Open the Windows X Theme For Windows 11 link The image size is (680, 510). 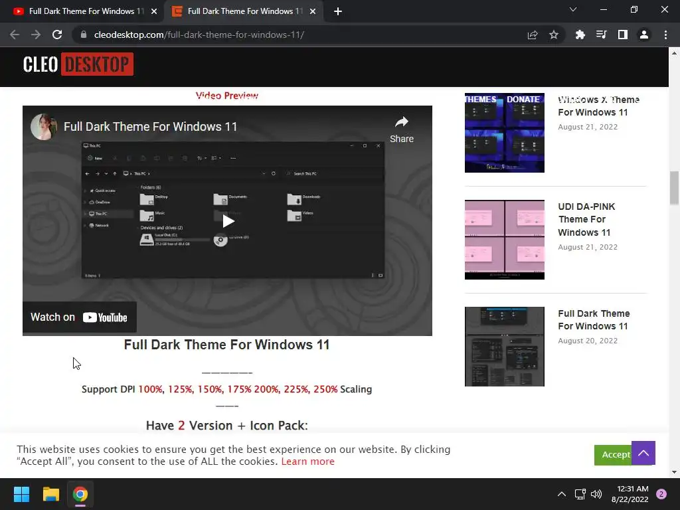point(598,106)
